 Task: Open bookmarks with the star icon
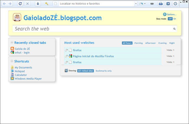coord(168,4)
